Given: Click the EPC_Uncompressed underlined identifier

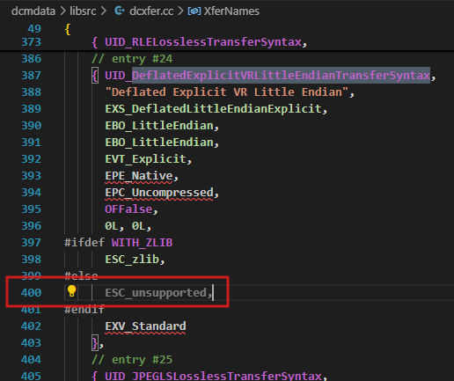Looking at the screenshot, I should [x=159, y=193].
